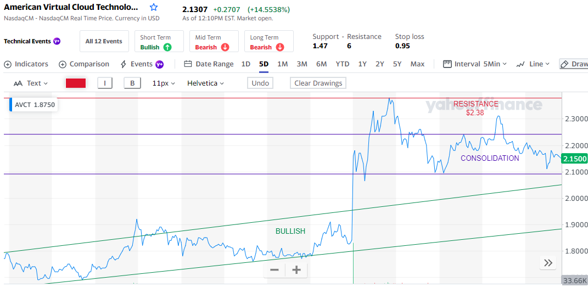Click the CONSOLIDATION text annotation
Viewport: 588px width, 287px height.
pyautogui.click(x=490, y=159)
